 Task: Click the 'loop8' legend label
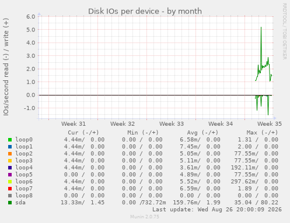(x=24, y=196)
